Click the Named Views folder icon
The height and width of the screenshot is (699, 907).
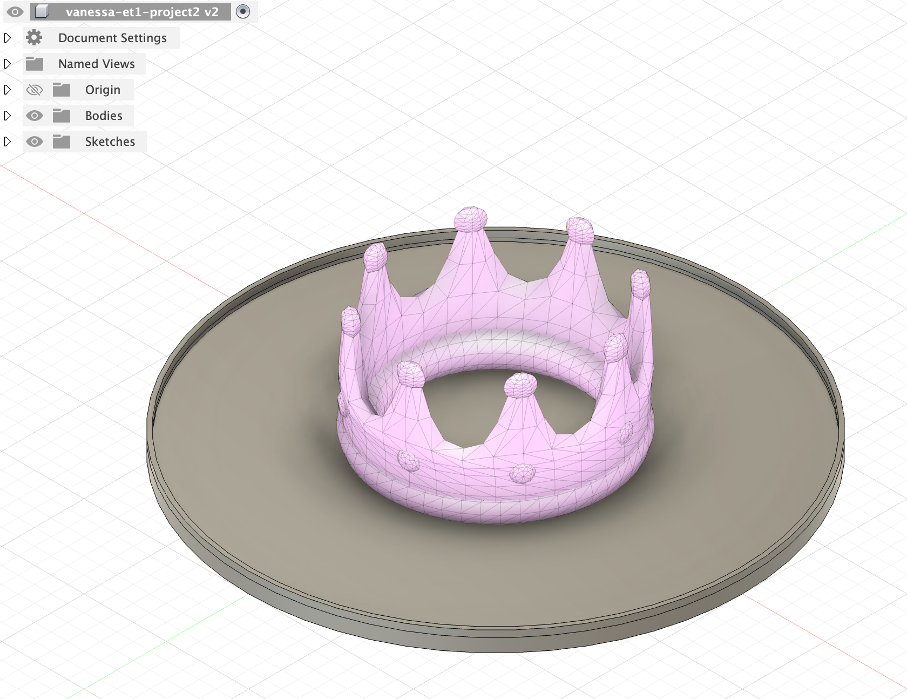[x=35, y=64]
